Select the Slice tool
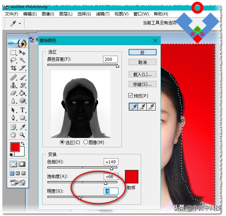Image resolution: width=226 pixels, height=216 pixels. click(22, 68)
